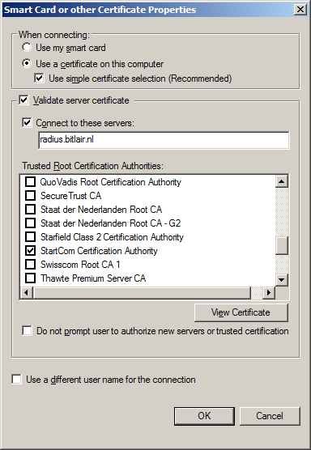This screenshot has height=450, width=311.
Task: Click the horizontal scroll left arrow
Action: [x=27, y=292]
